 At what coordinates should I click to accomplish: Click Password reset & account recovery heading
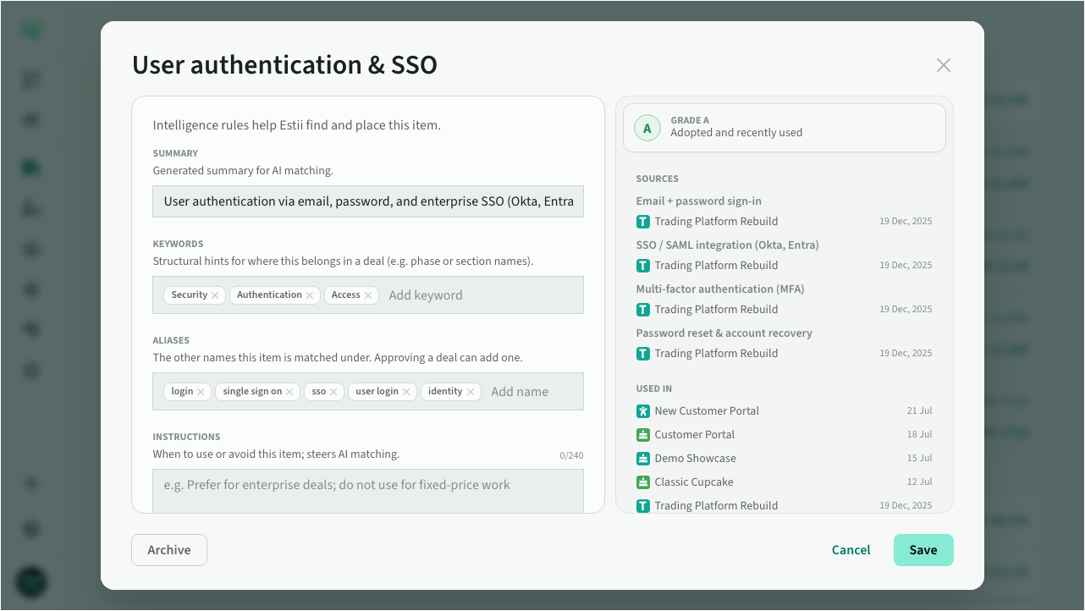point(724,333)
